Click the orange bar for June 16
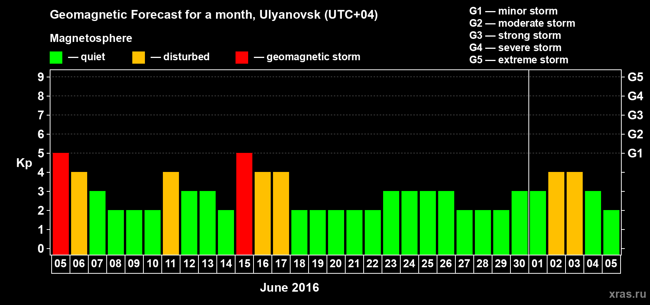The width and height of the screenshot is (650, 305). click(x=263, y=213)
